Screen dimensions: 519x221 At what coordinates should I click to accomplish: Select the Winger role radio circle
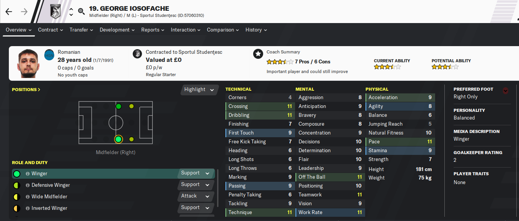click(17, 174)
